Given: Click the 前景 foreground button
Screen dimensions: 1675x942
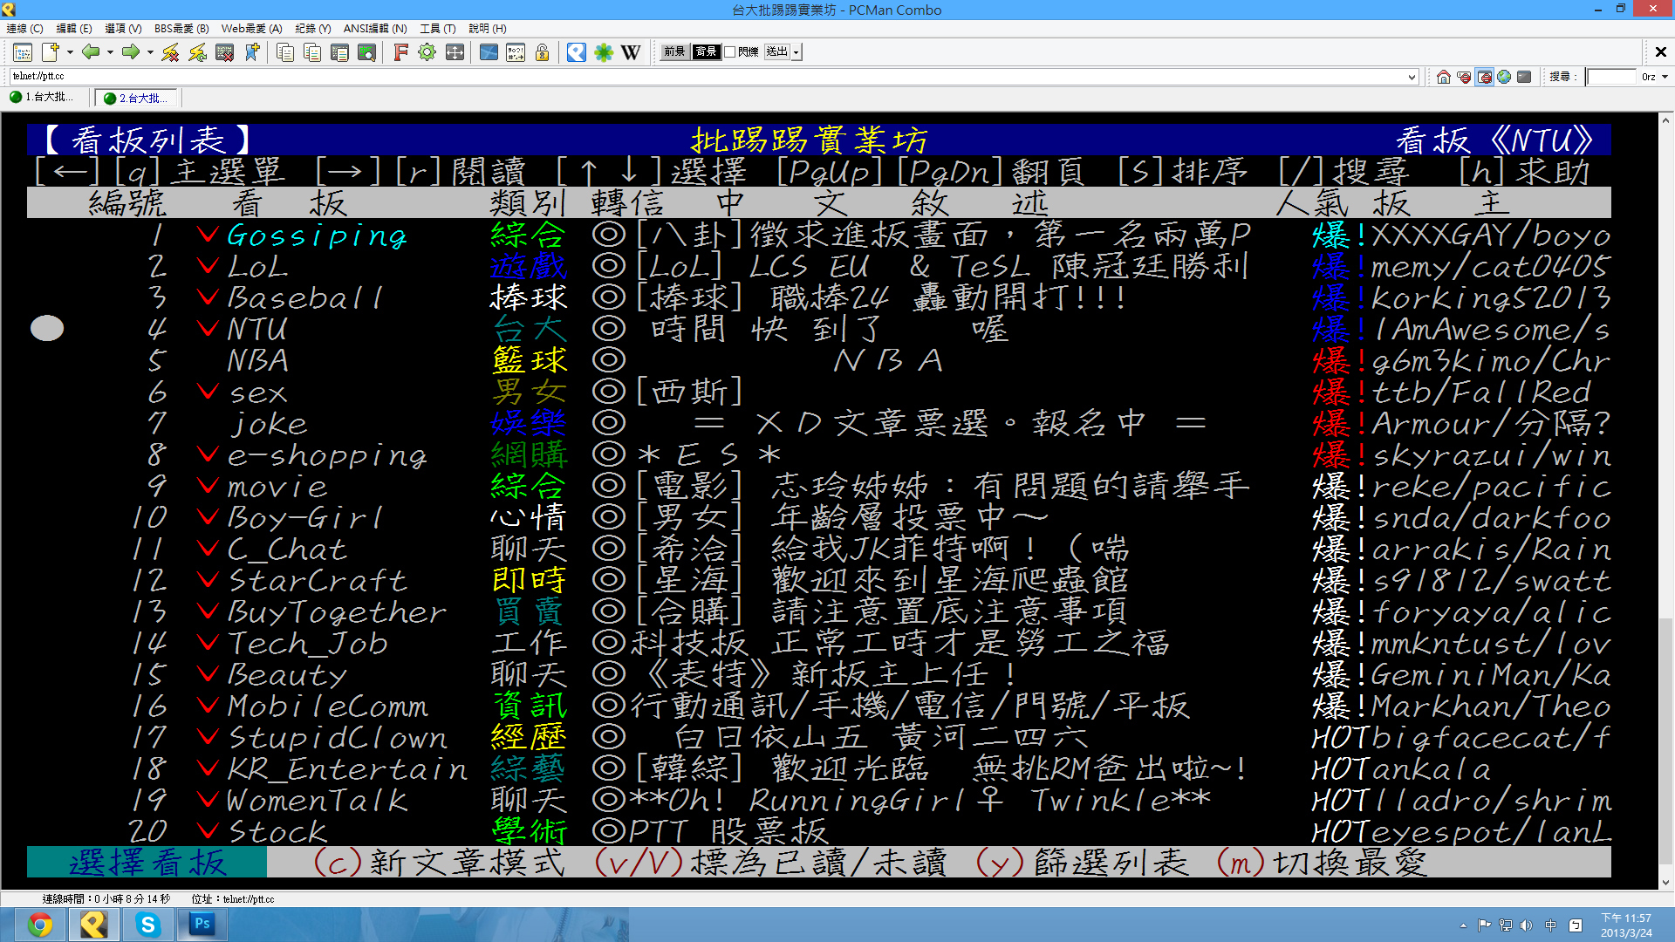Looking at the screenshot, I should point(673,52).
